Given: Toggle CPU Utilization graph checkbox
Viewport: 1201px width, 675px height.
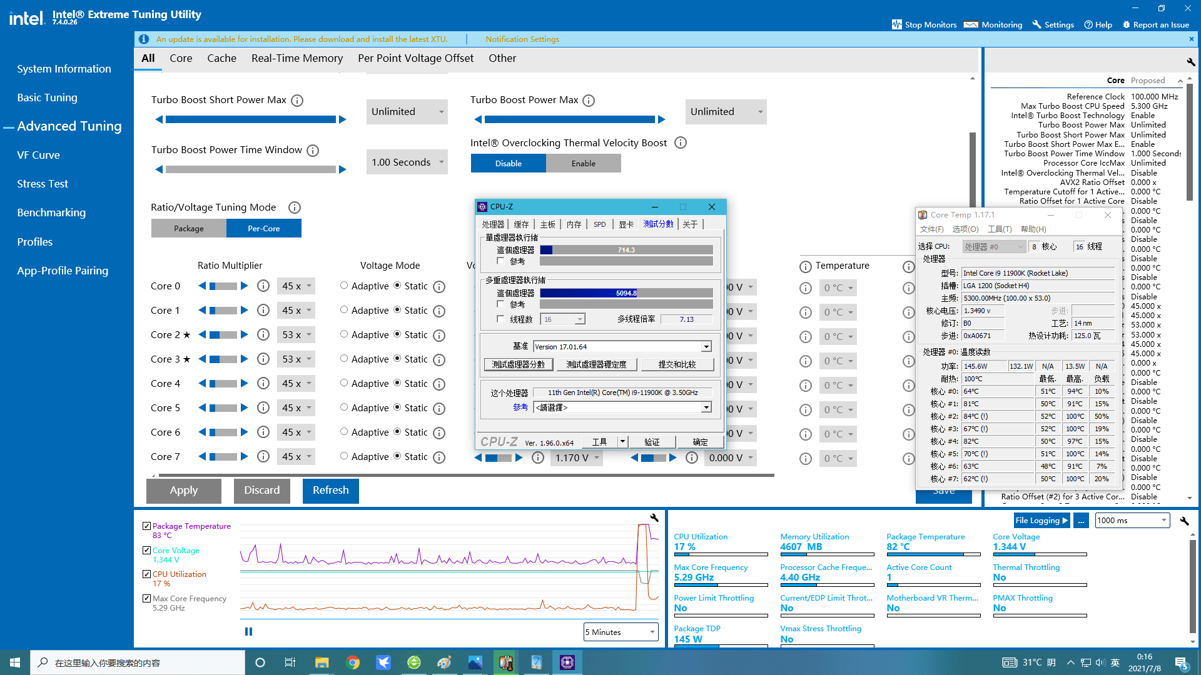Looking at the screenshot, I should 146,574.
